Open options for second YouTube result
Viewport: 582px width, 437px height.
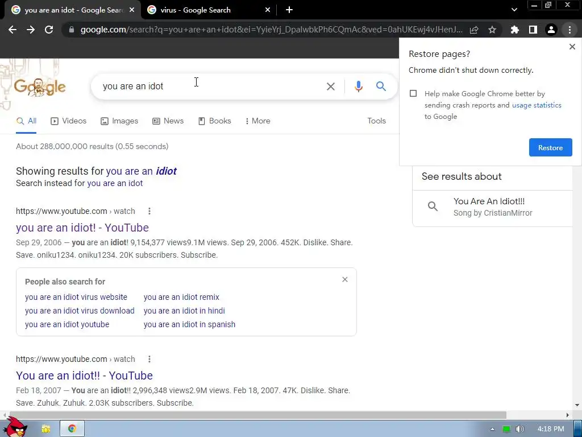(x=149, y=359)
